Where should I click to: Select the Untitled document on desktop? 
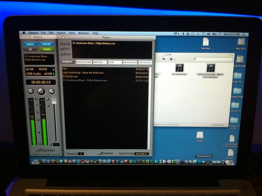click(x=205, y=44)
